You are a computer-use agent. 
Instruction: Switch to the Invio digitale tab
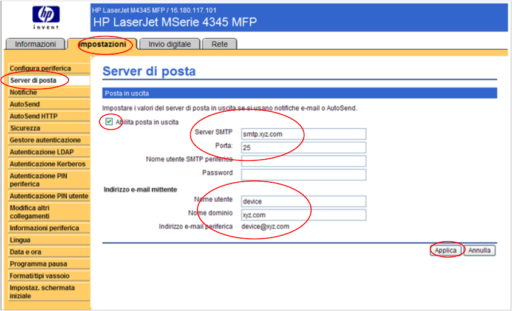(169, 44)
